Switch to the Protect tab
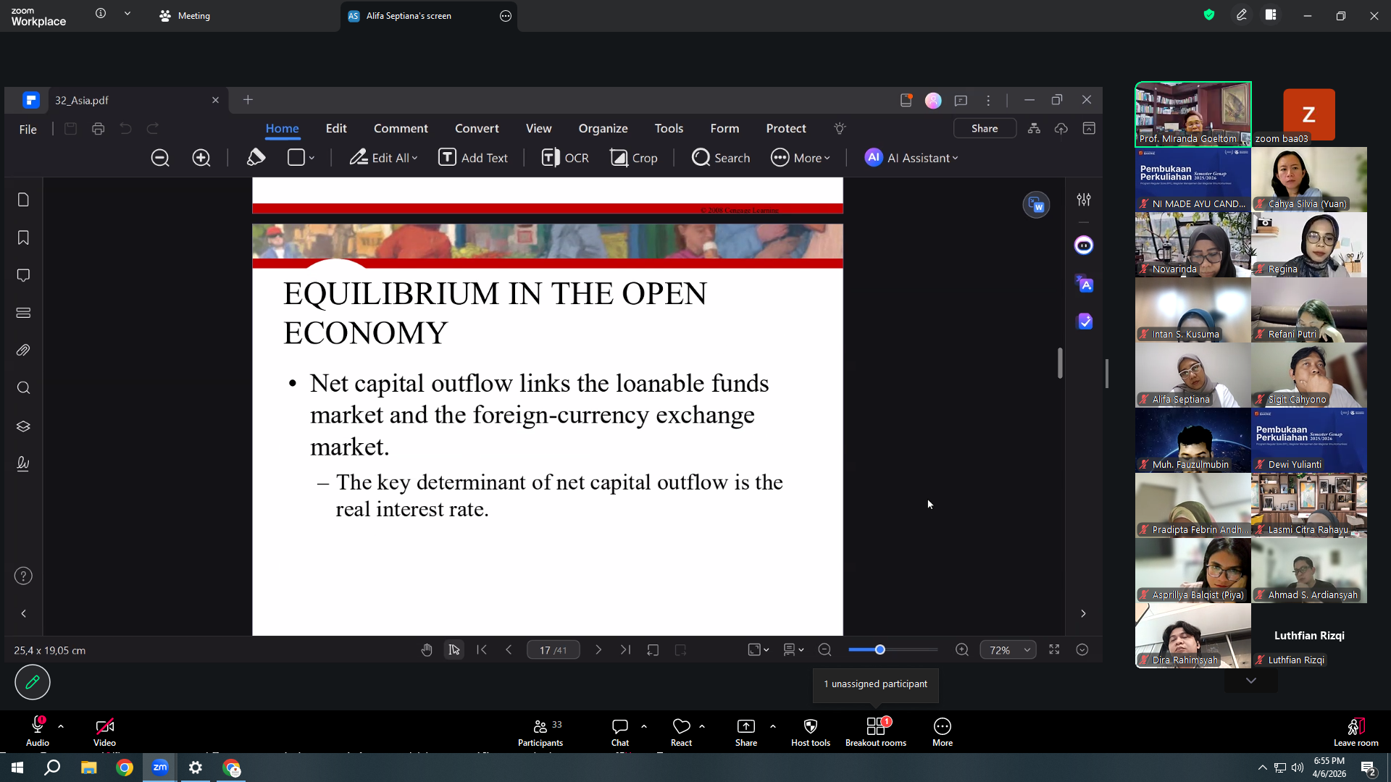 (786, 128)
